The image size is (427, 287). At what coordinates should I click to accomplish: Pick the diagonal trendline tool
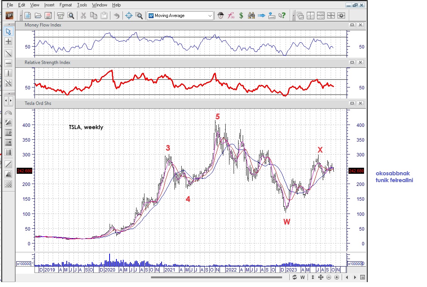pyautogui.click(x=8, y=53)
